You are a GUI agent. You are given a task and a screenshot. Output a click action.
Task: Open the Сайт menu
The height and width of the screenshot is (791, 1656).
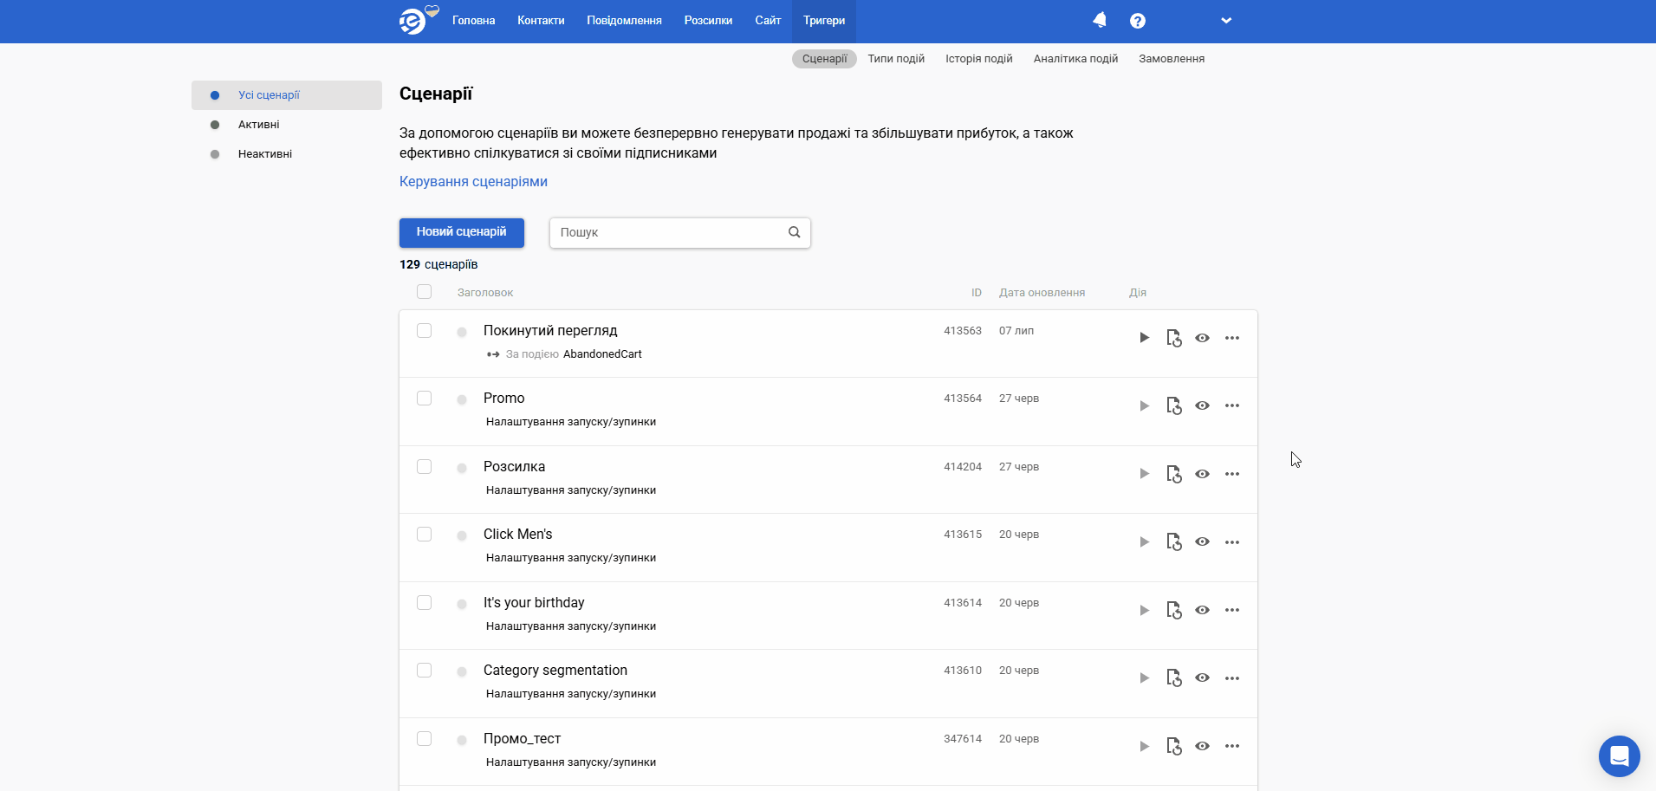(x=768, y=21)
